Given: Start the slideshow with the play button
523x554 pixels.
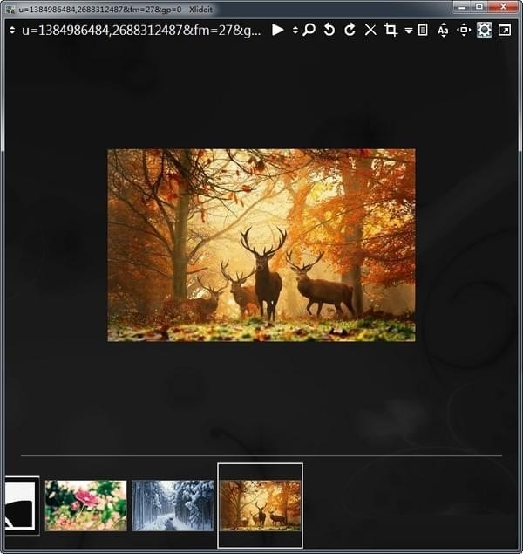Looking at the screenshot, I should pos(278,30).
